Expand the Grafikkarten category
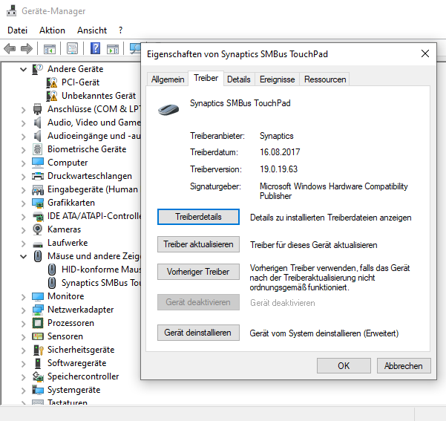The height and width of the screenshot is (421, 446). coord(23,203)
